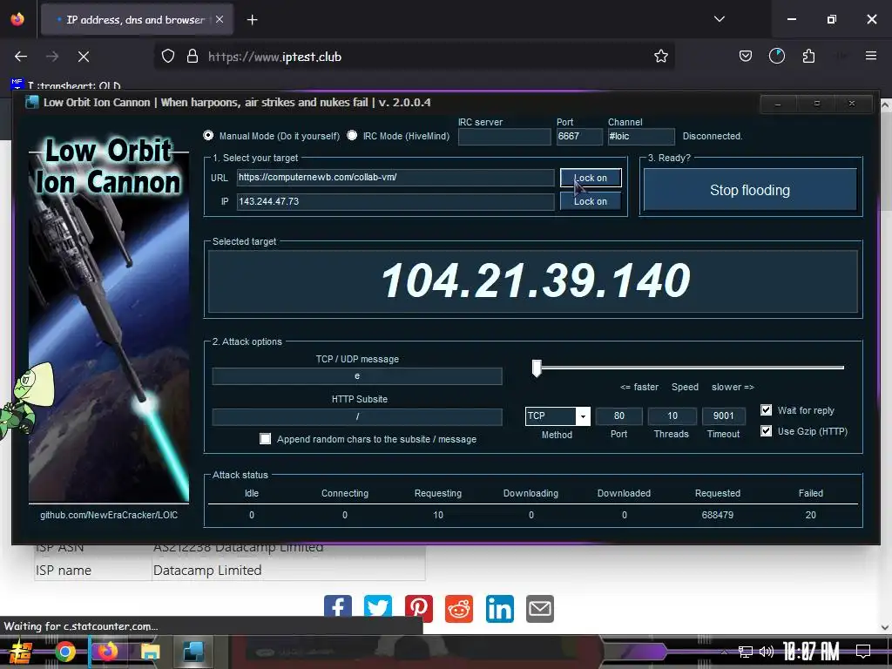Close the IP address browser tab
This screenshot has height=669, width=892.
tap(220, 19)
